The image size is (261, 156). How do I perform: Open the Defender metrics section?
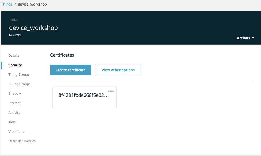[x=22, y=141]
